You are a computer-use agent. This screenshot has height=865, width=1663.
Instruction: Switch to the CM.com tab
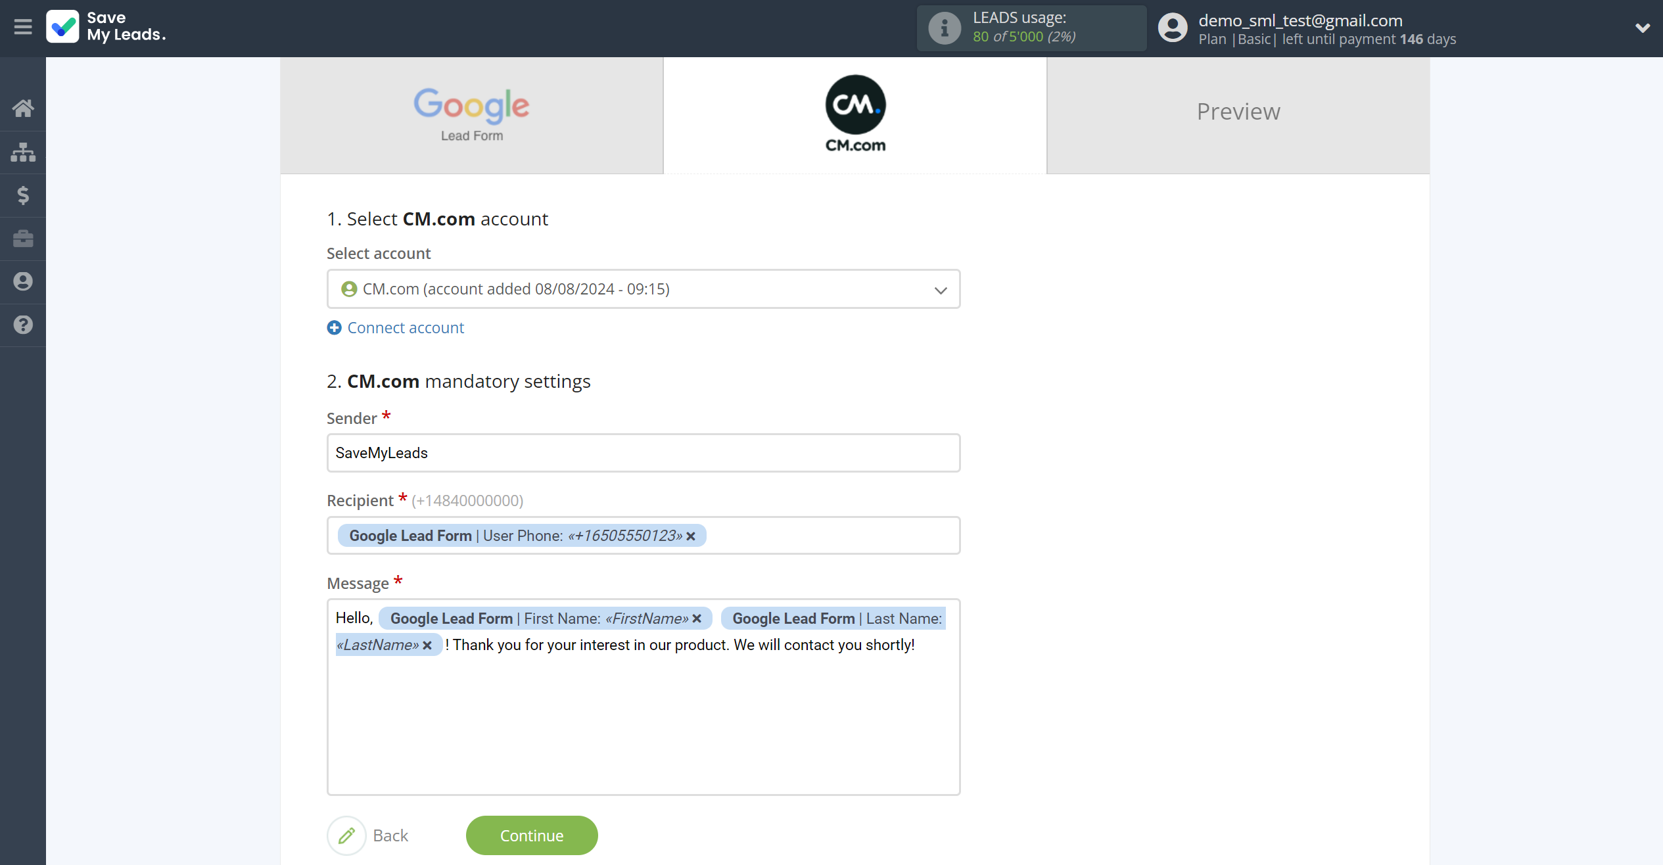[x=855, y=115]
